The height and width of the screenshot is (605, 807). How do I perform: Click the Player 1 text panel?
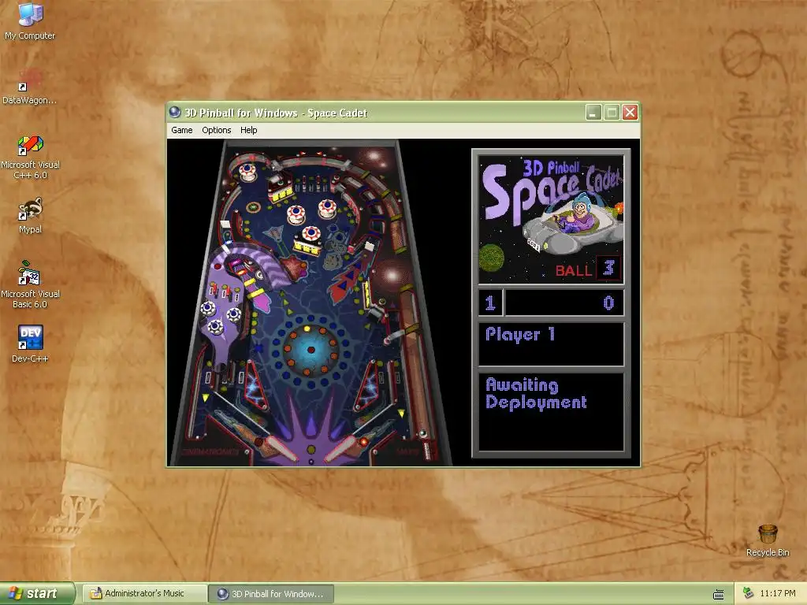coord(551,344)
